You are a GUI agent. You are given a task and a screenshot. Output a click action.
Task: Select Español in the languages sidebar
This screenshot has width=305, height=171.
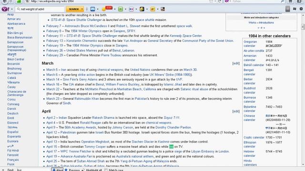pyautogui.click(x=13, y=132)
